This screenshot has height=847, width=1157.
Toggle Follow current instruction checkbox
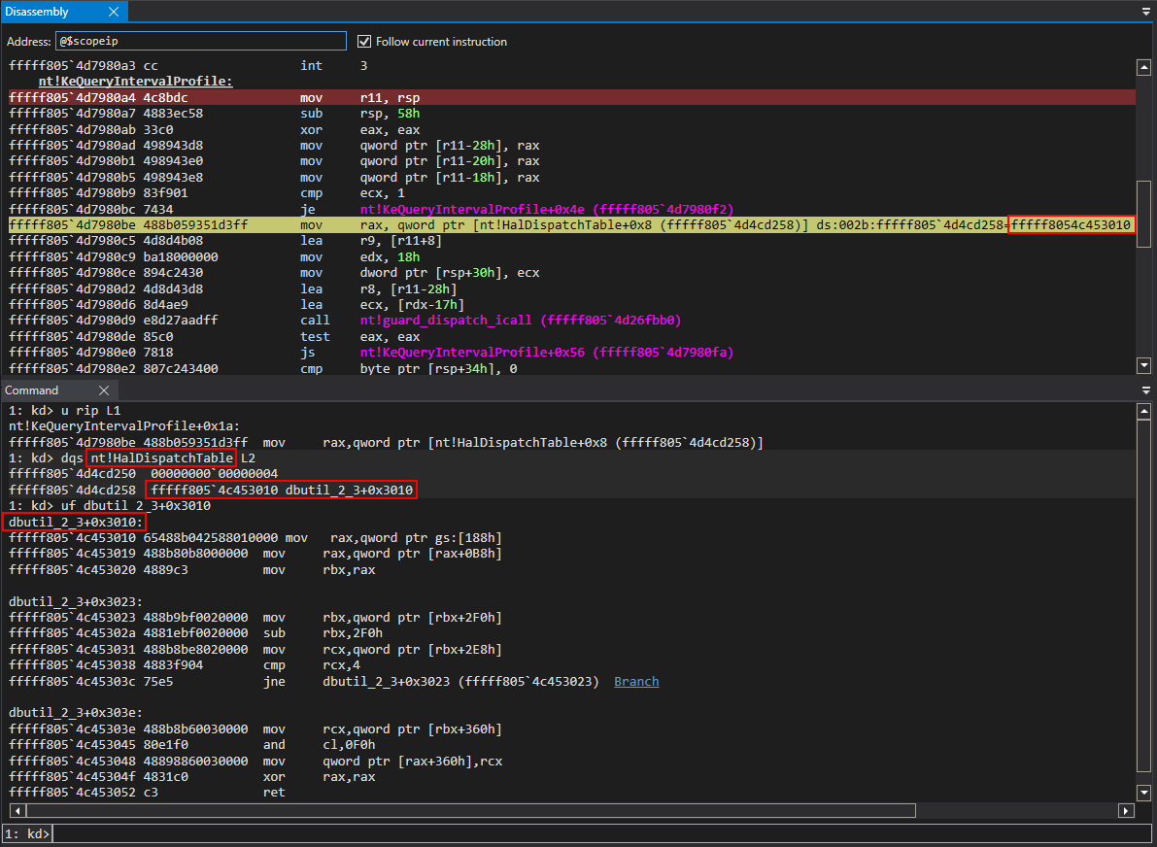(x=364, y=42)
